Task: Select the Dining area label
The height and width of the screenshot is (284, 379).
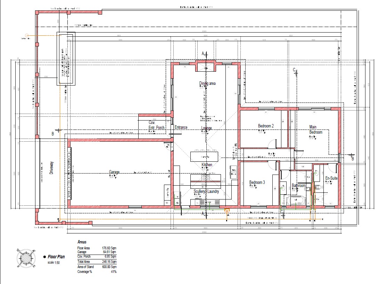Action: tap(207, 83)
